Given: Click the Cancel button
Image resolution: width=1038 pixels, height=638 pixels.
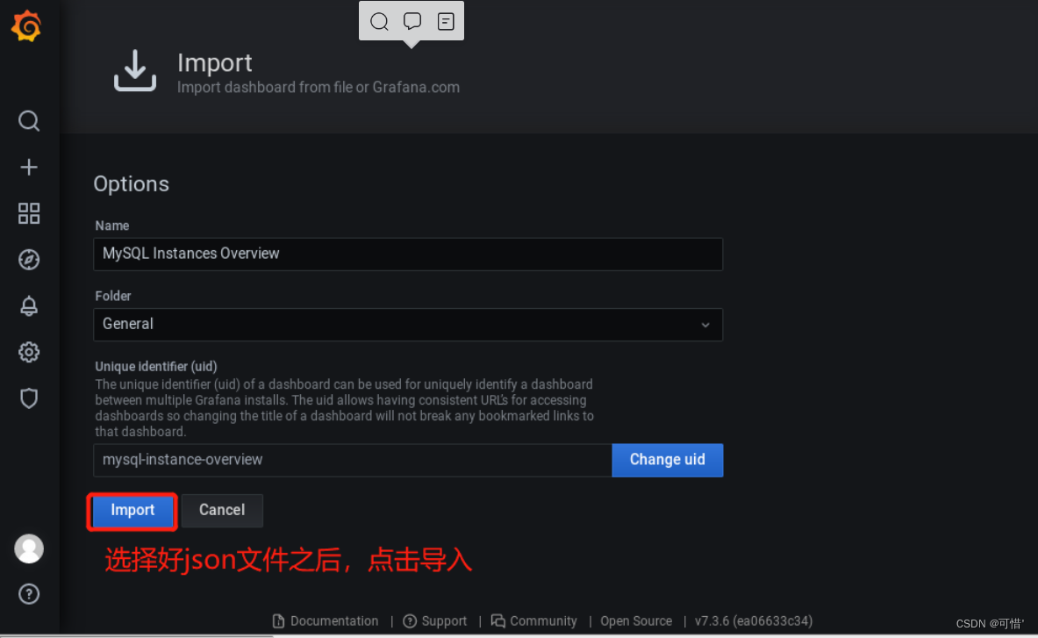Looking at the screenshot, I should pyautogui.click(x=222, y=510).
